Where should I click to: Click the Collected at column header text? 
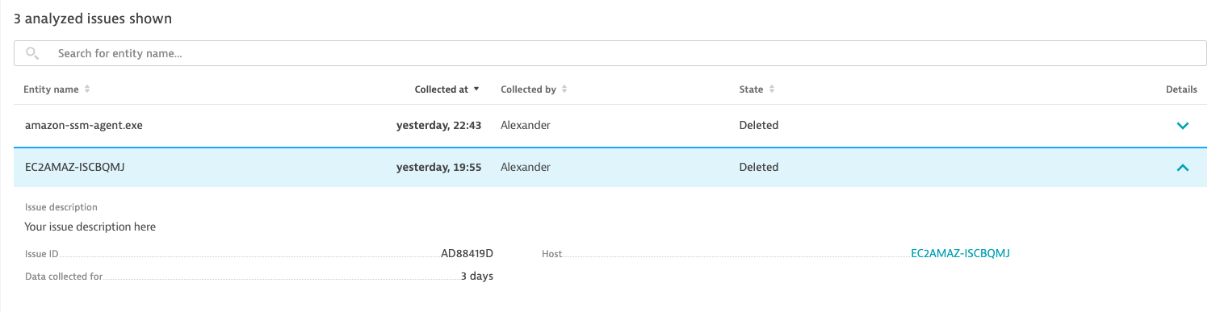442,89
